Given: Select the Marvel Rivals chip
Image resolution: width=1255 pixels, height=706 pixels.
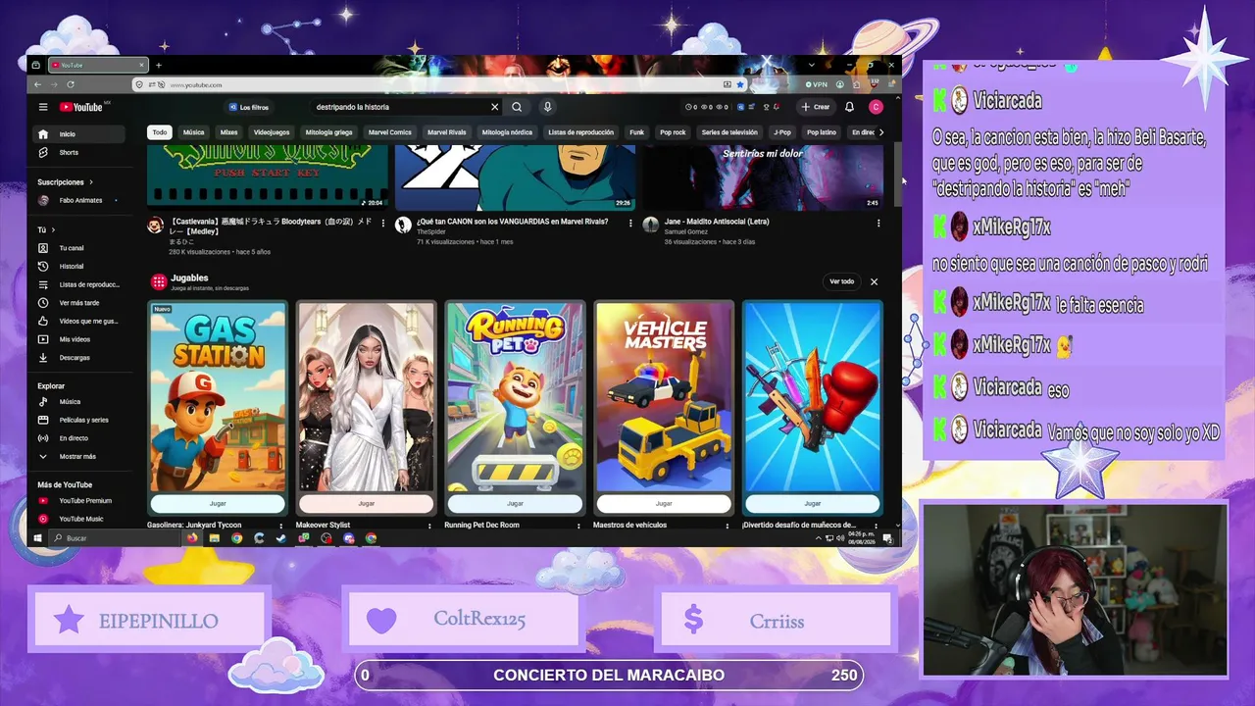Looking at the screenshot, I should click(446, 132).
